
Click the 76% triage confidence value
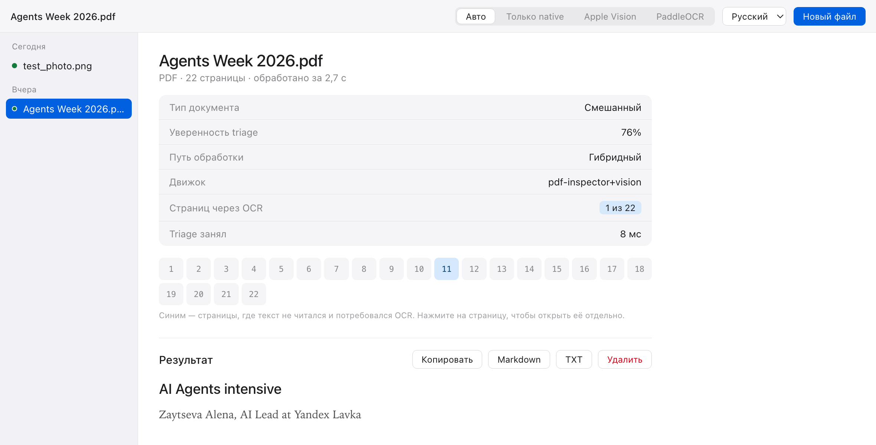point(631,132)
